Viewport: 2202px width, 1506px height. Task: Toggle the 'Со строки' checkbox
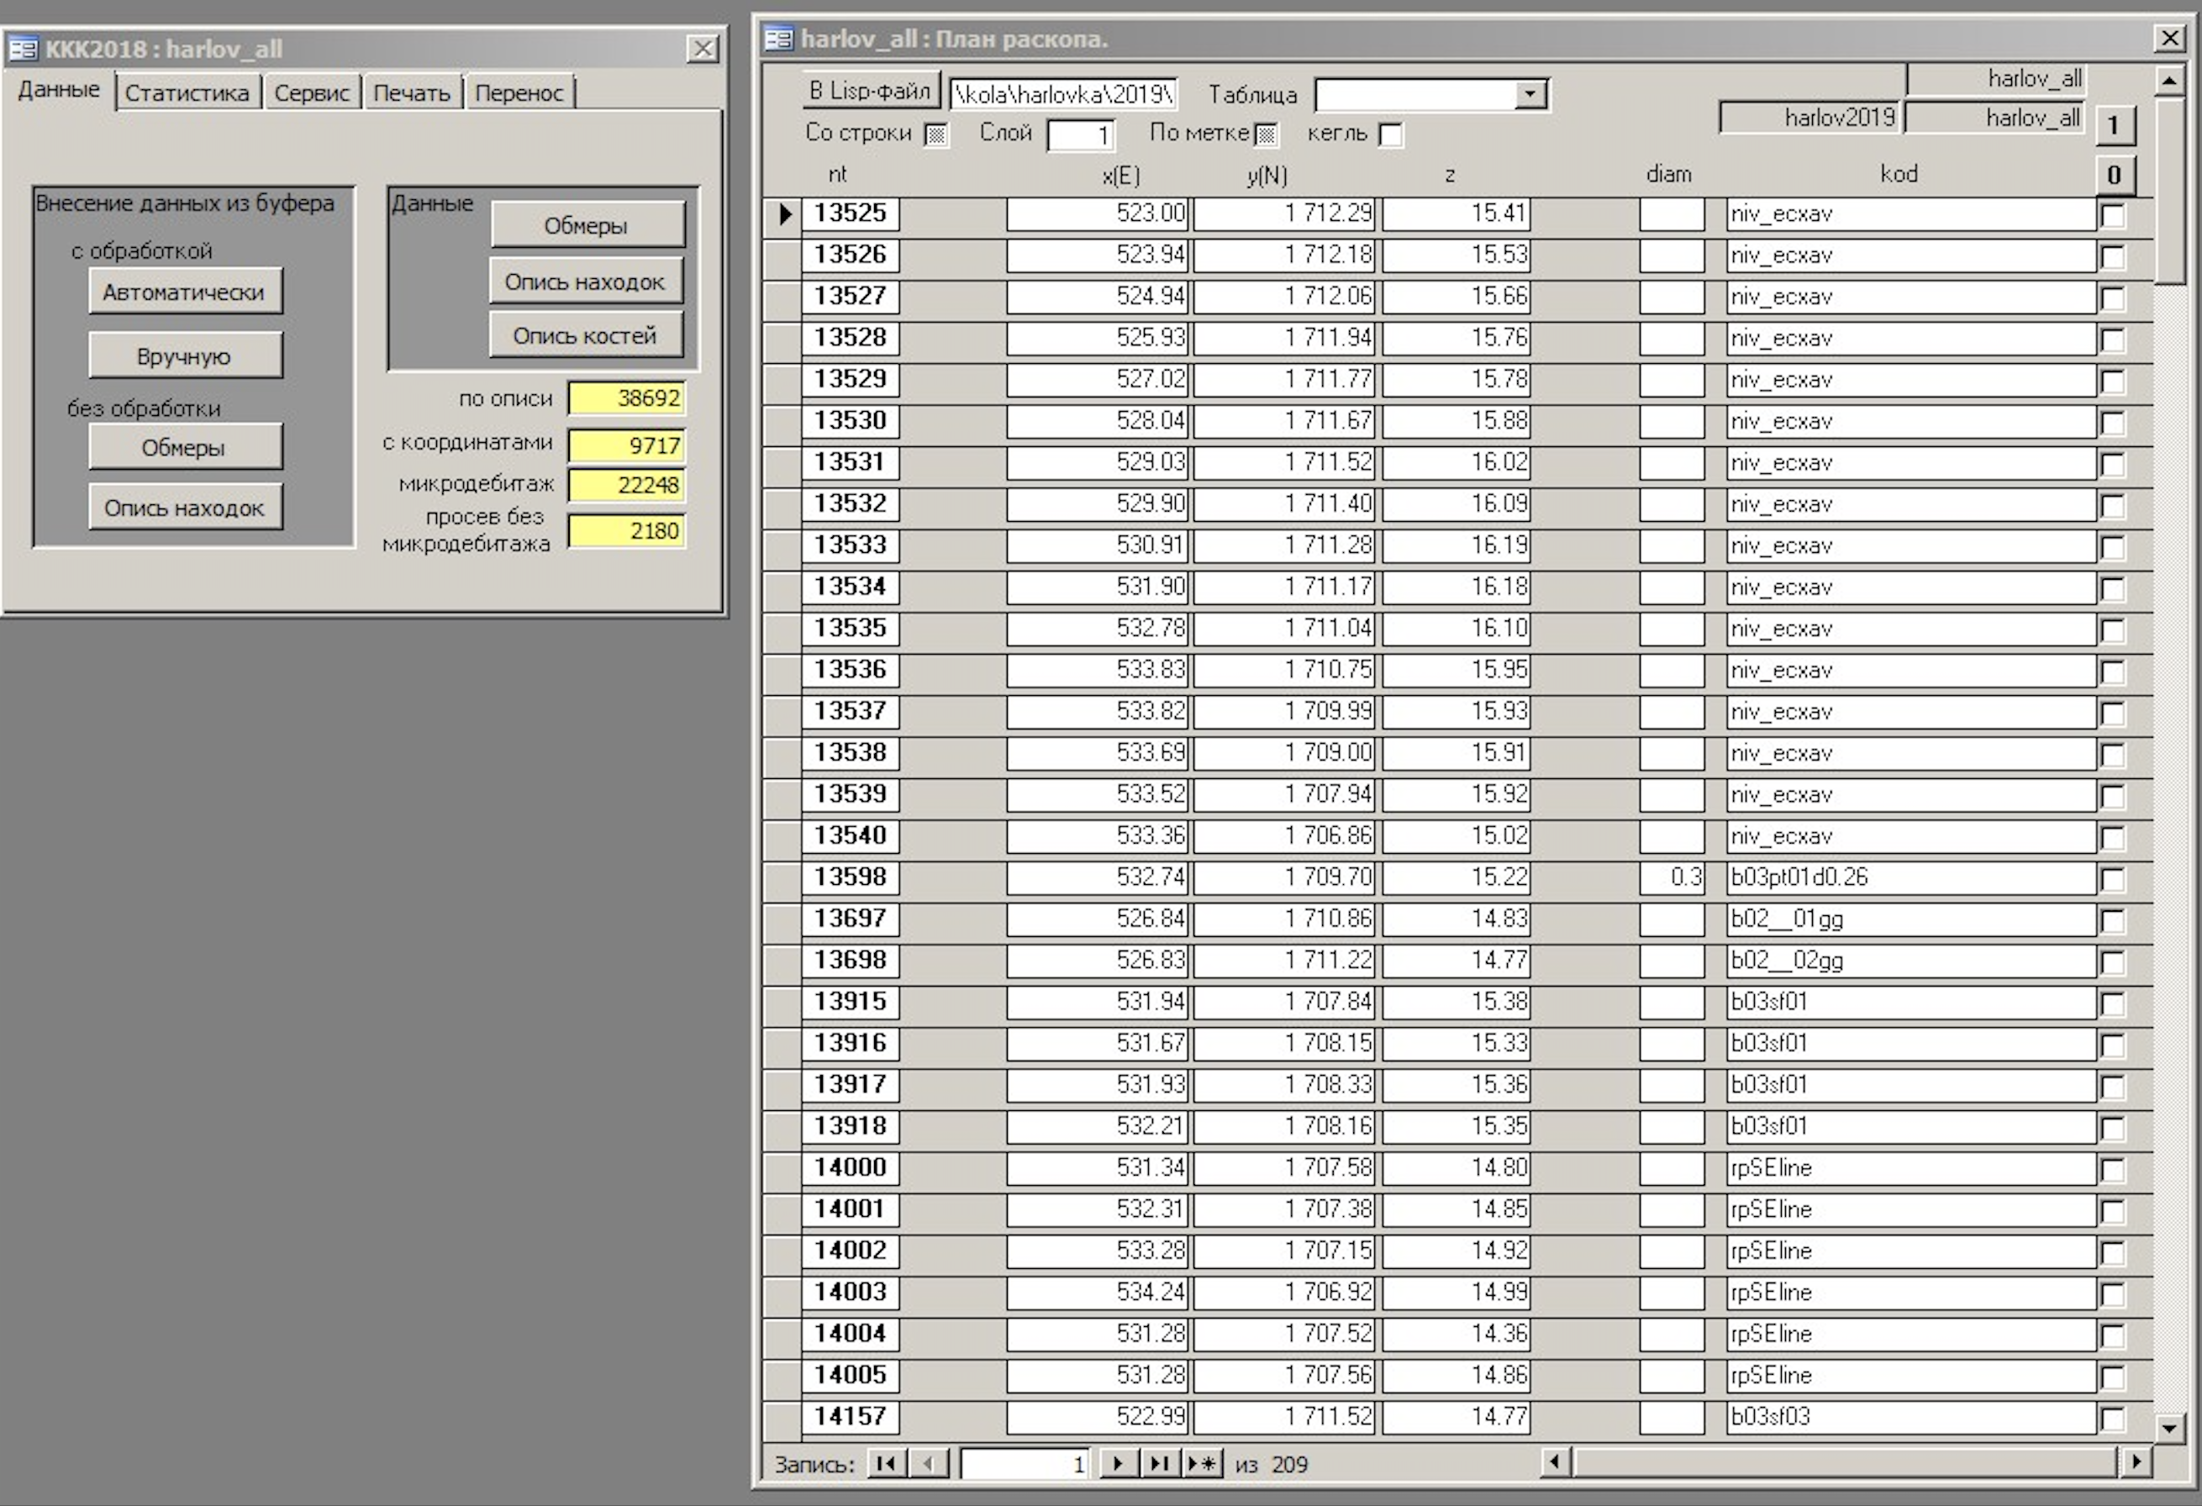point(935,134)
